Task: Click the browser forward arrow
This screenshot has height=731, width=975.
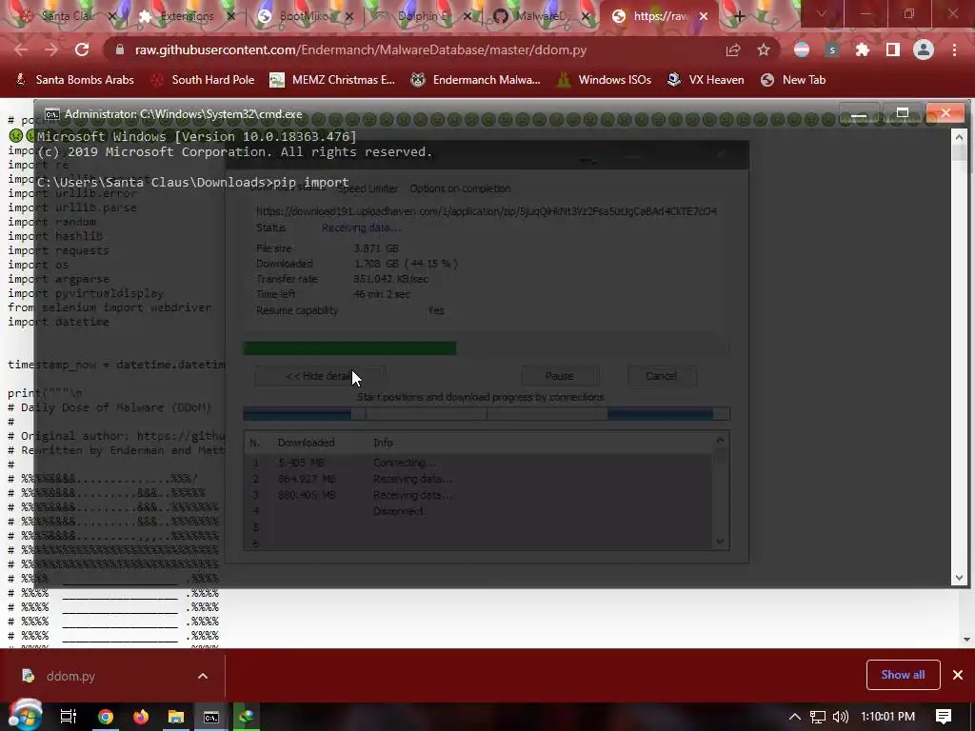Action: (51, 49)
